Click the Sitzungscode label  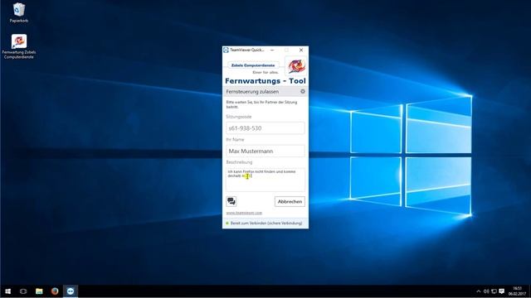239,117
